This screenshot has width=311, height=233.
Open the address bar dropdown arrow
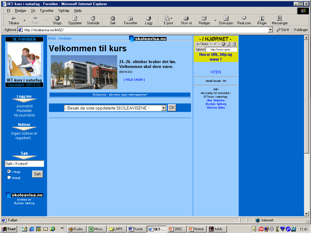coord(271,30)
